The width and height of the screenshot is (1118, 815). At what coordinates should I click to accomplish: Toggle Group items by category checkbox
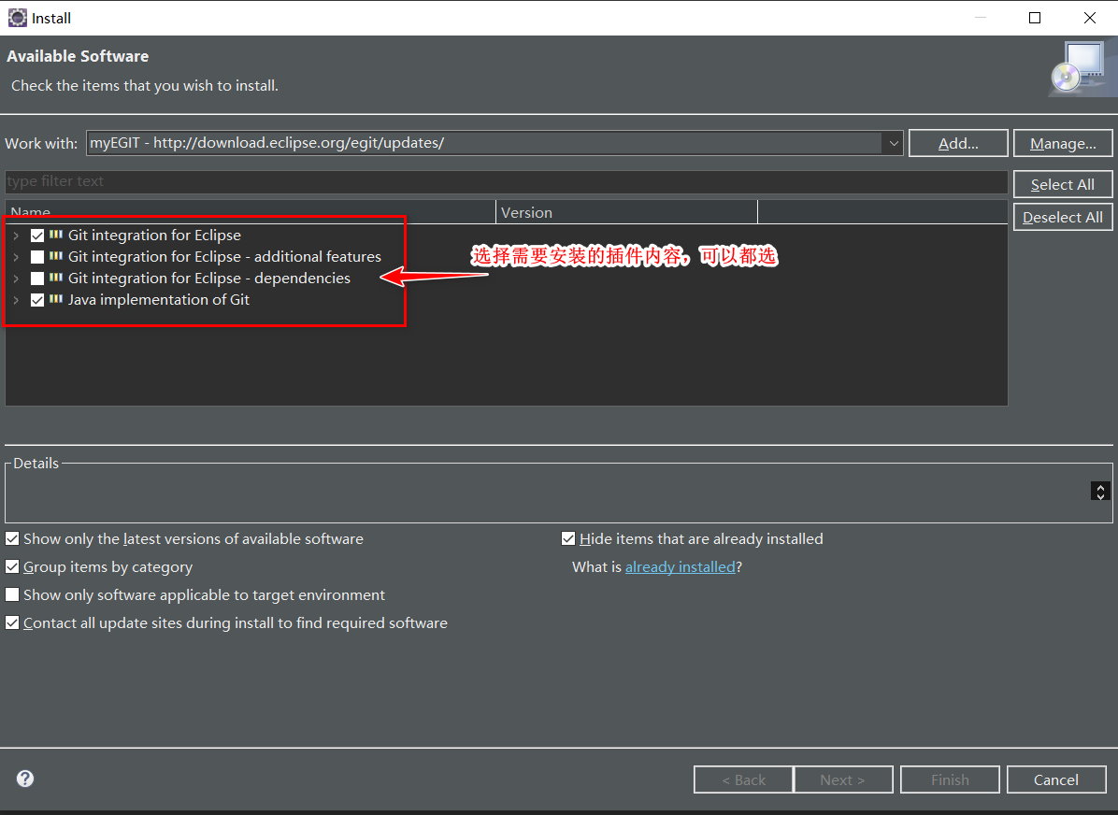(x=12, y=566)
